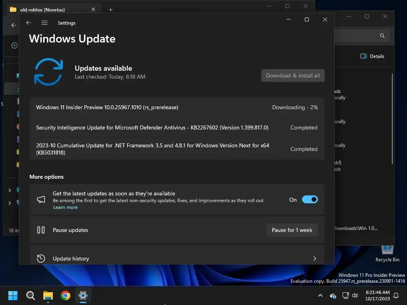Expand first collapsed tree node in Explorer sidebar
The image size is (407, 305).
click(x=10, y=190)
